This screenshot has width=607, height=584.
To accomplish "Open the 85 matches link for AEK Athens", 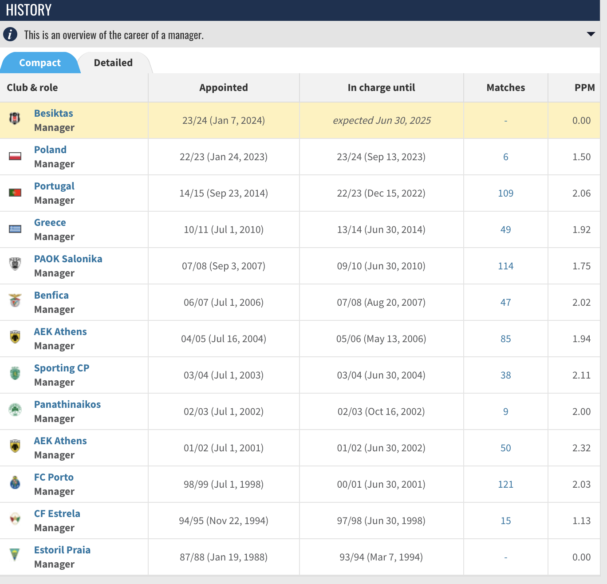I will pyautogui.click(x=505, y=339).
